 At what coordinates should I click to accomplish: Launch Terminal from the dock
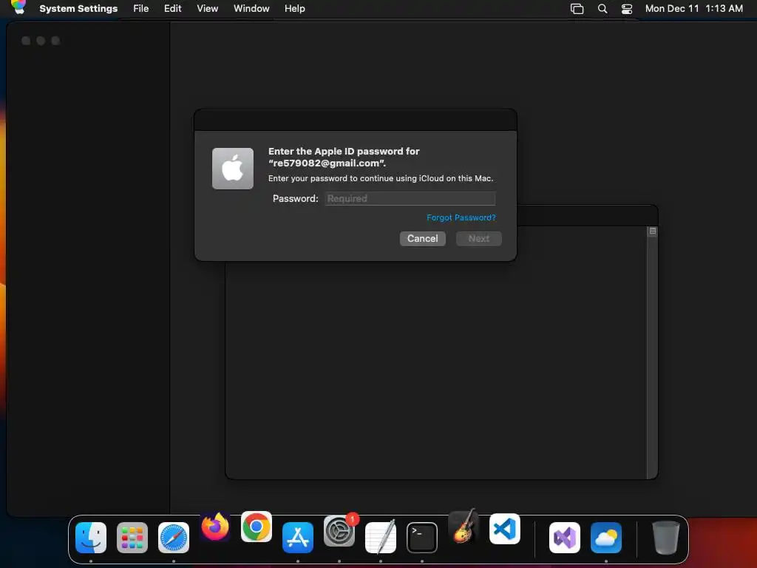[x=422, y=538]
